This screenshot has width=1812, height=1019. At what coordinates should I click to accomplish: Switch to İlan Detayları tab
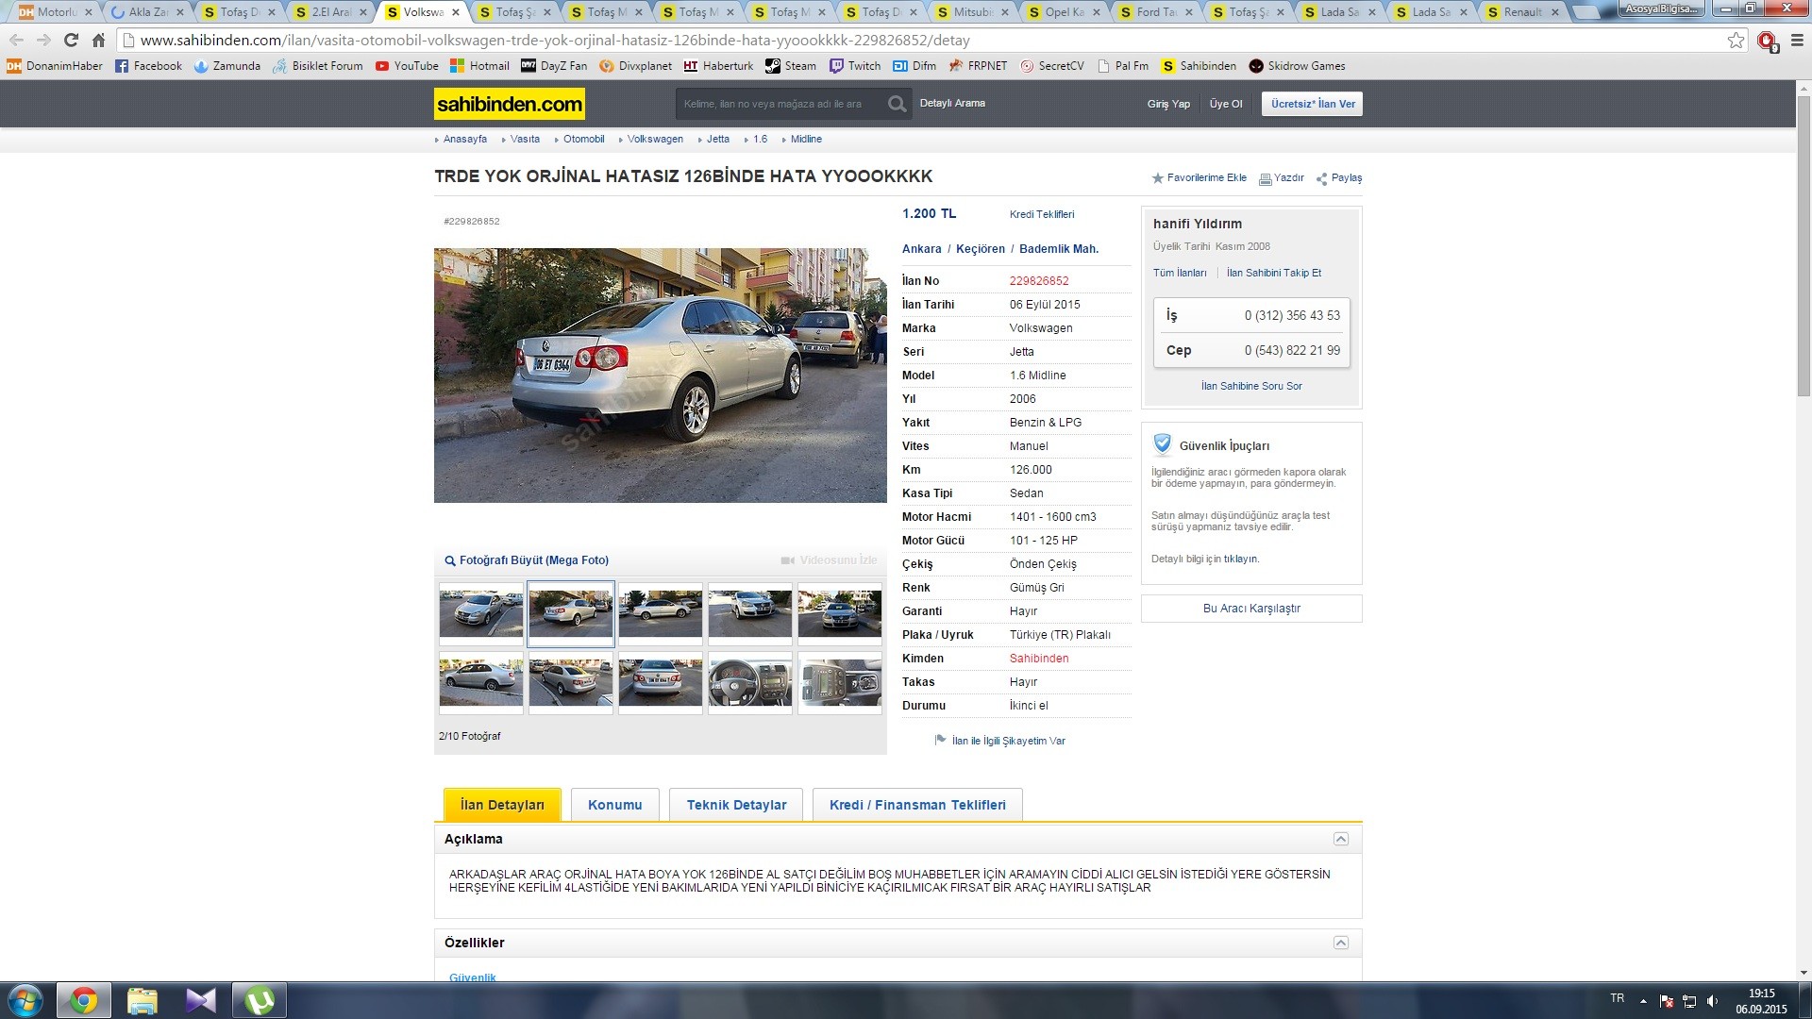[x=502, y=805]
